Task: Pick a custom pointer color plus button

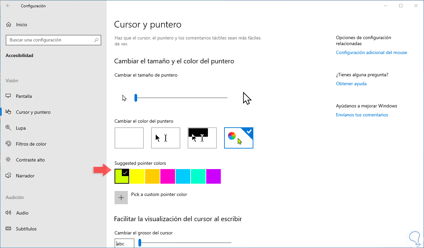Action: pos(121,198)
